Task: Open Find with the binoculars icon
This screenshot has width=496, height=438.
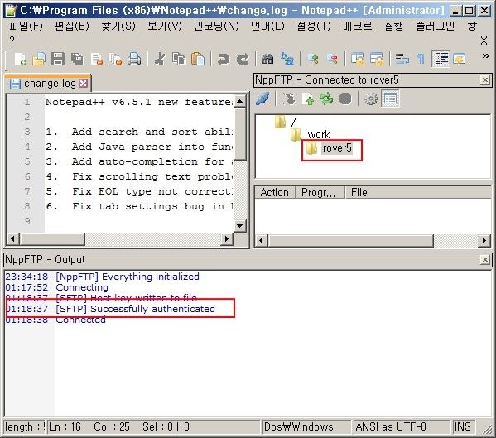Action: 268,59
